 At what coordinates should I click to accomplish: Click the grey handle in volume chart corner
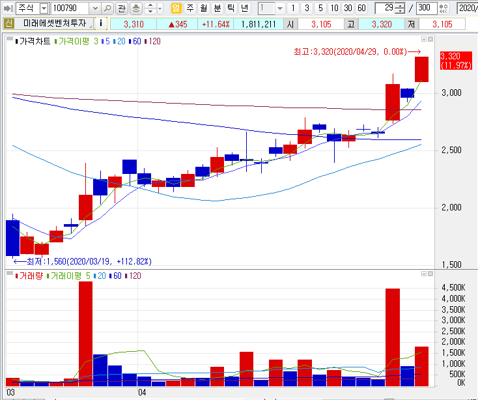click(10, 273)
